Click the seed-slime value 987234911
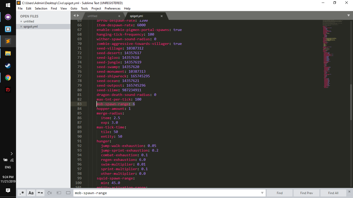The width and height of the screenshot is (353, 198). 132,90
